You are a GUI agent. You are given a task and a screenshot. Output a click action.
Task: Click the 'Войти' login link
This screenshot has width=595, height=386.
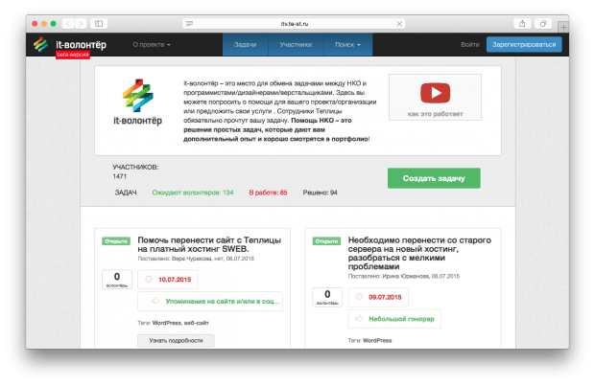(x=469, y=44)
